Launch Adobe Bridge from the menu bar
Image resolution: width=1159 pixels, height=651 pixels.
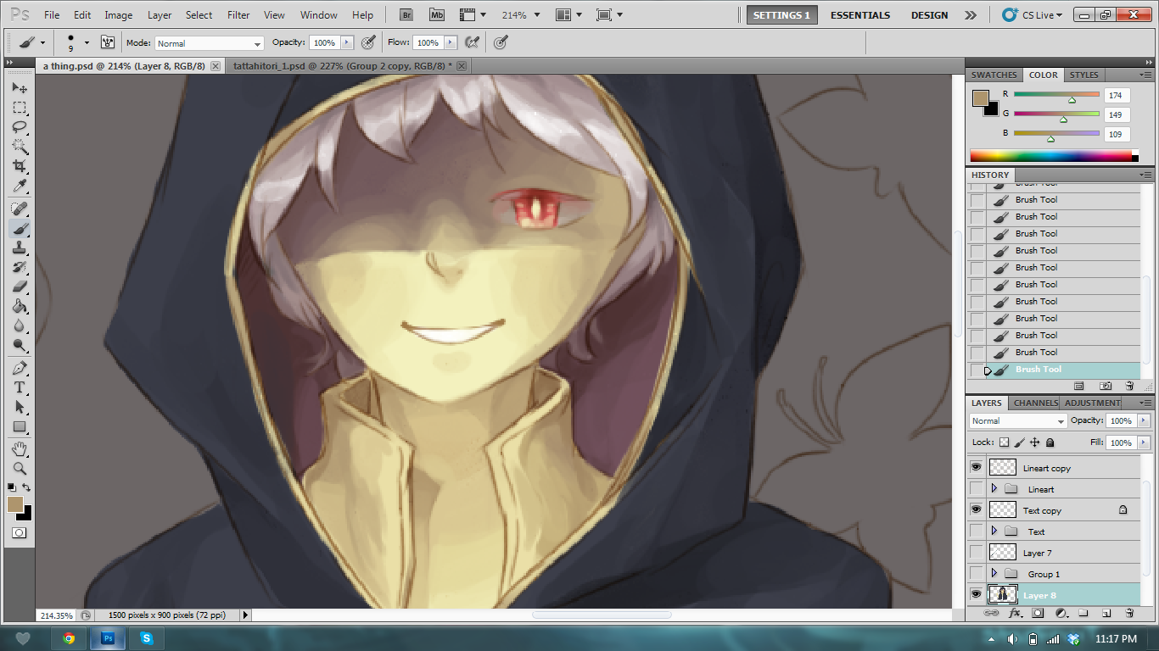[x=406, y=15]
